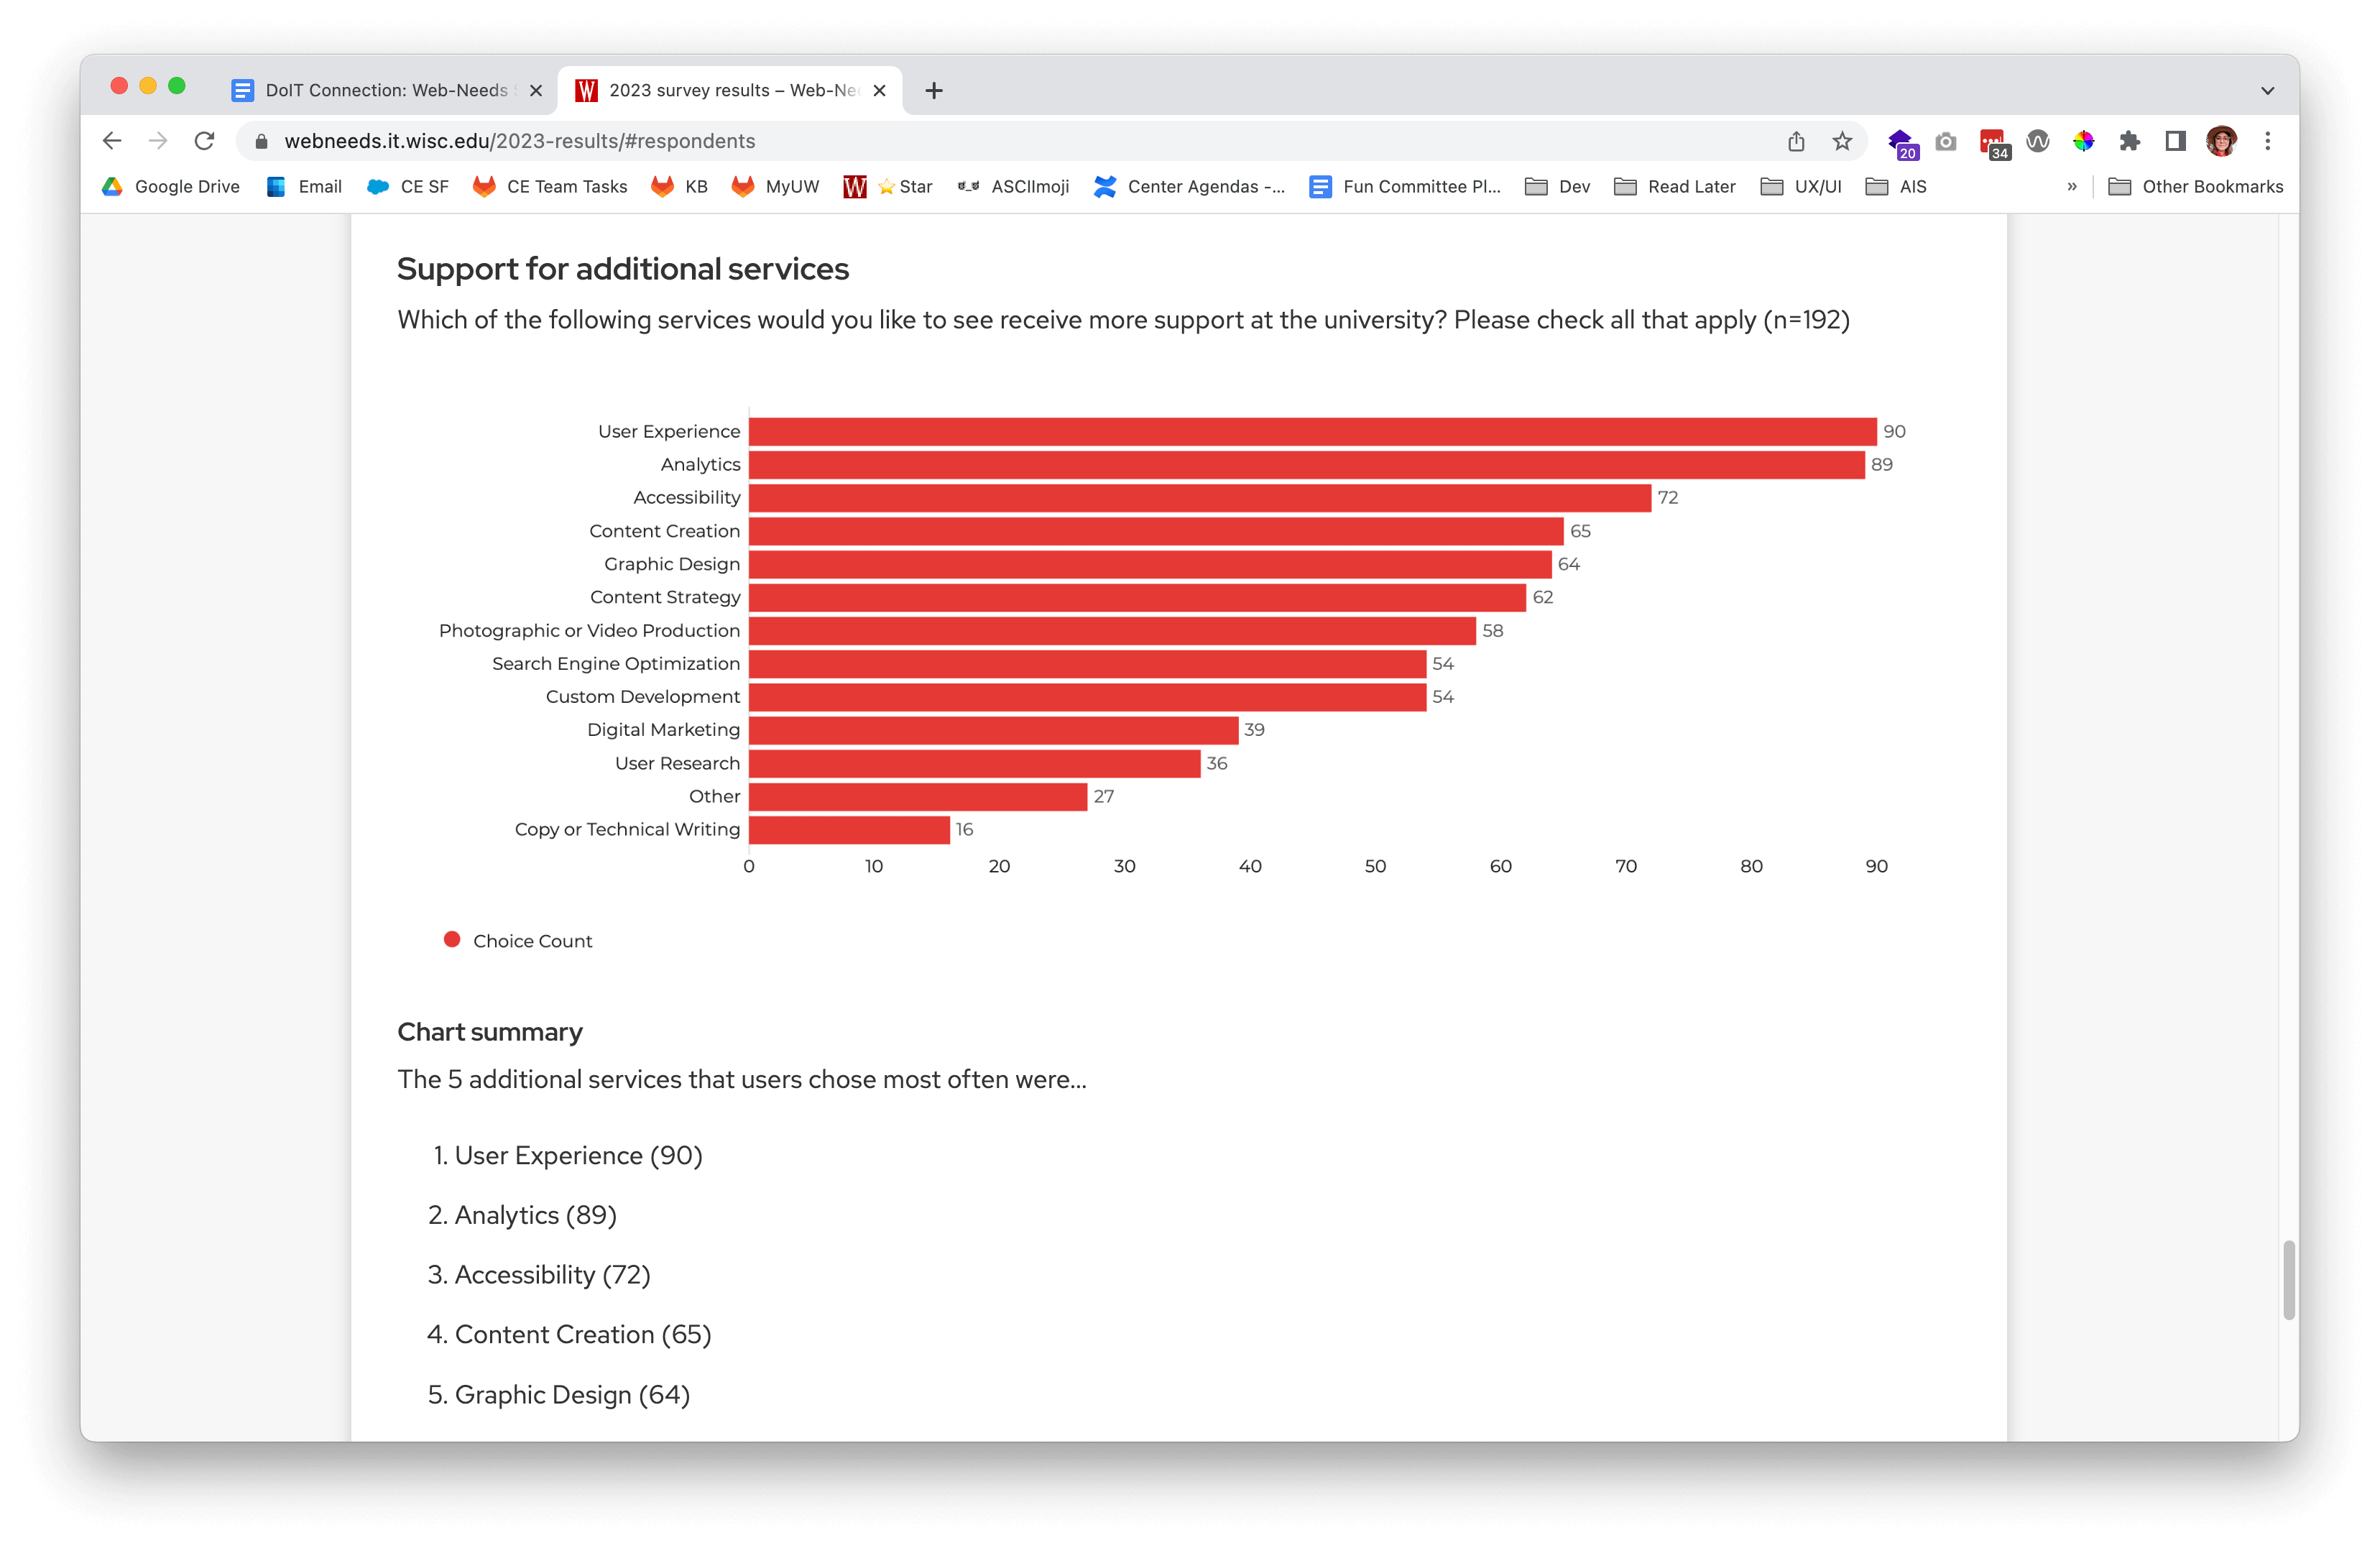Image resolution: width=2380 pixels, height=1548 pixels.
Task: Open the Chrome three-dot menu
Action: 2267,141
